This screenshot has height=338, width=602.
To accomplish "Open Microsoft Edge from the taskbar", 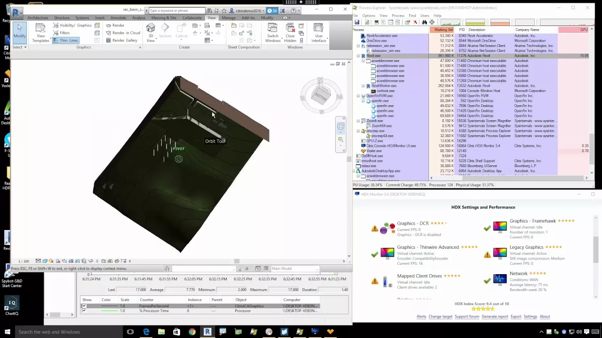I will tap(146, 332).
